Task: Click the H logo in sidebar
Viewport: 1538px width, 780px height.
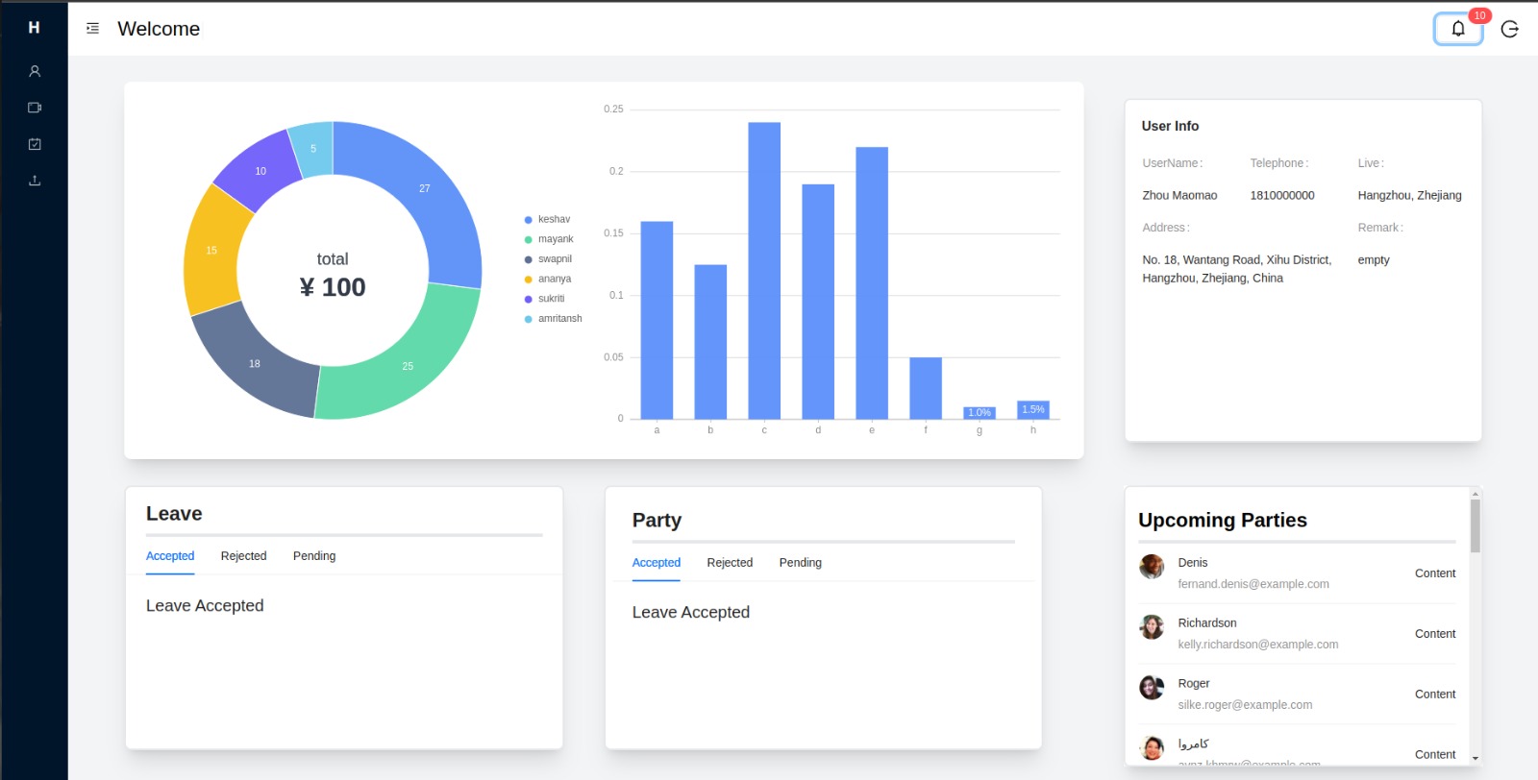Action: (x=34, y=28)
